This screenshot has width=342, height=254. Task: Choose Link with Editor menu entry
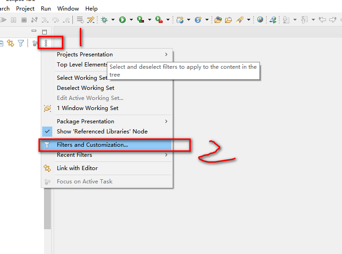click(x=107, y=168)
